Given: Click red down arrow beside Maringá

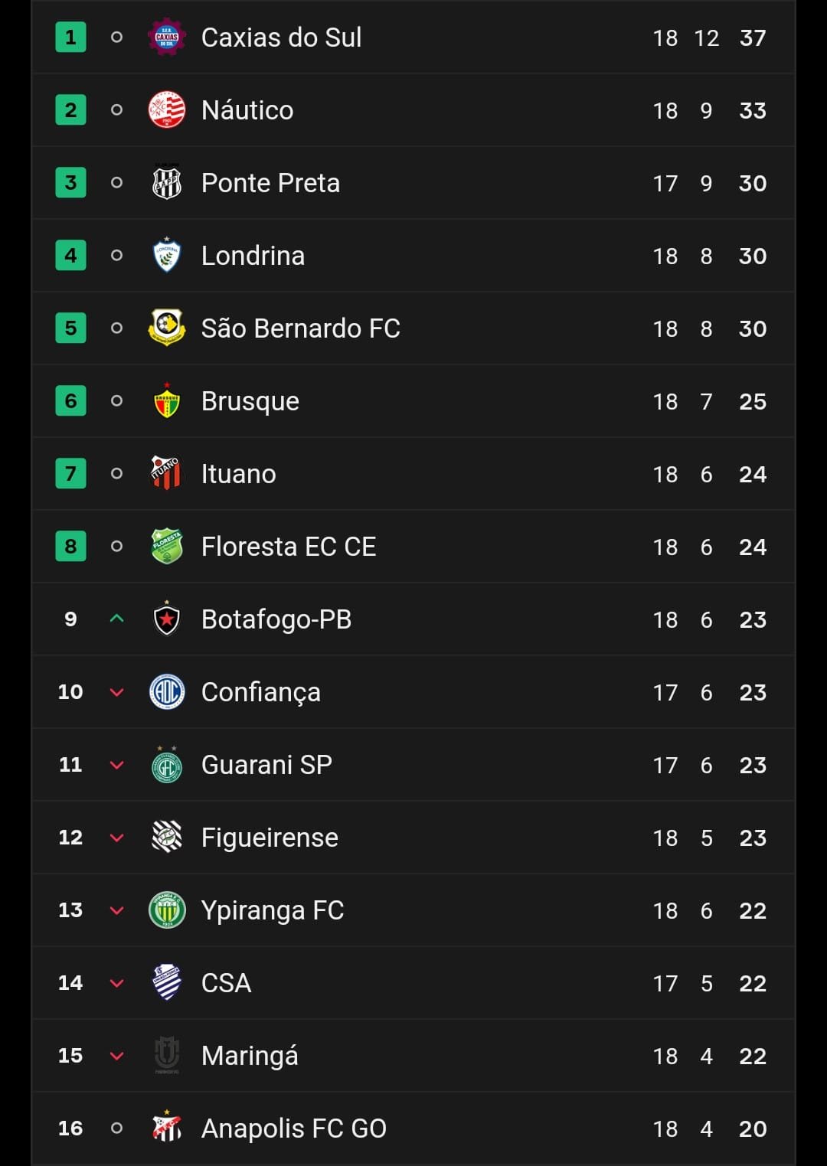Looking at the screenshot, I should 117,1056.
